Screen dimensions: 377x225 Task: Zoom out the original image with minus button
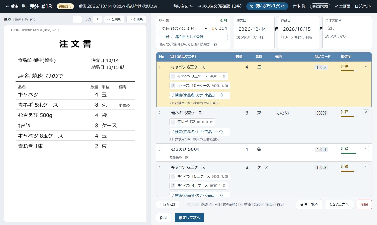pos(77,19)
